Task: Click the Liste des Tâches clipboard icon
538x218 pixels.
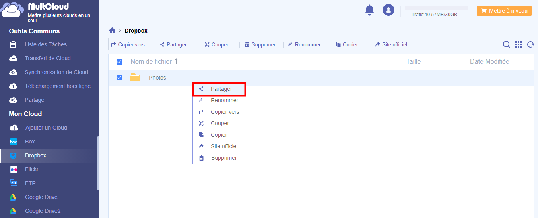Action: pyautogui.click(x=13, y=44)
